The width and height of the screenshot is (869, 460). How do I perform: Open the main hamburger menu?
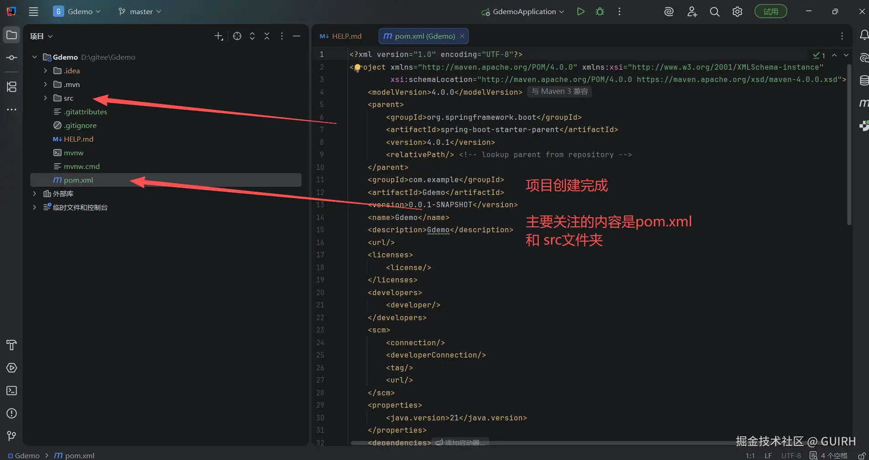point(33,11)
